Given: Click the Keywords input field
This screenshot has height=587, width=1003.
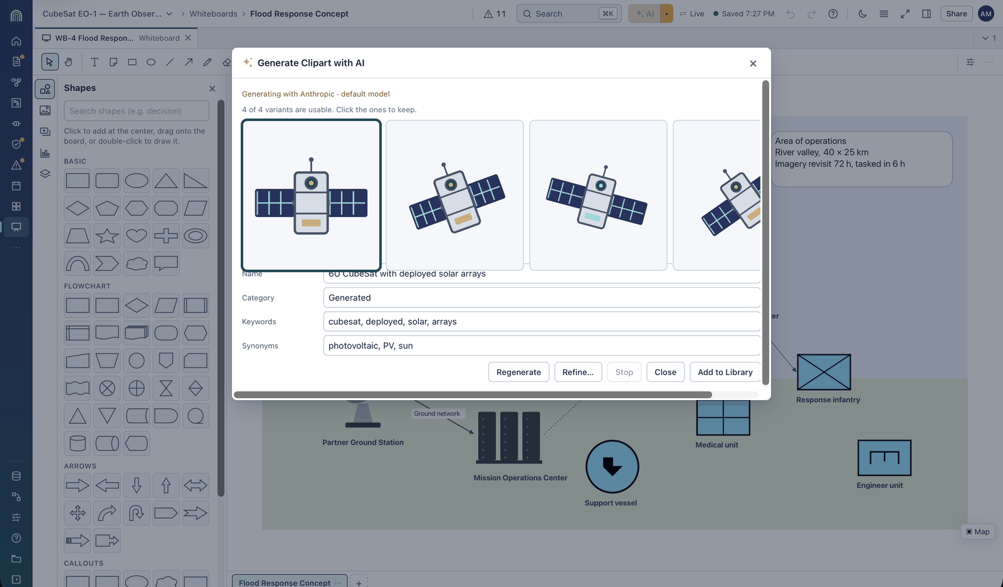Looking at the screenshot, I should pyautogui.click(x=542, y=322).
